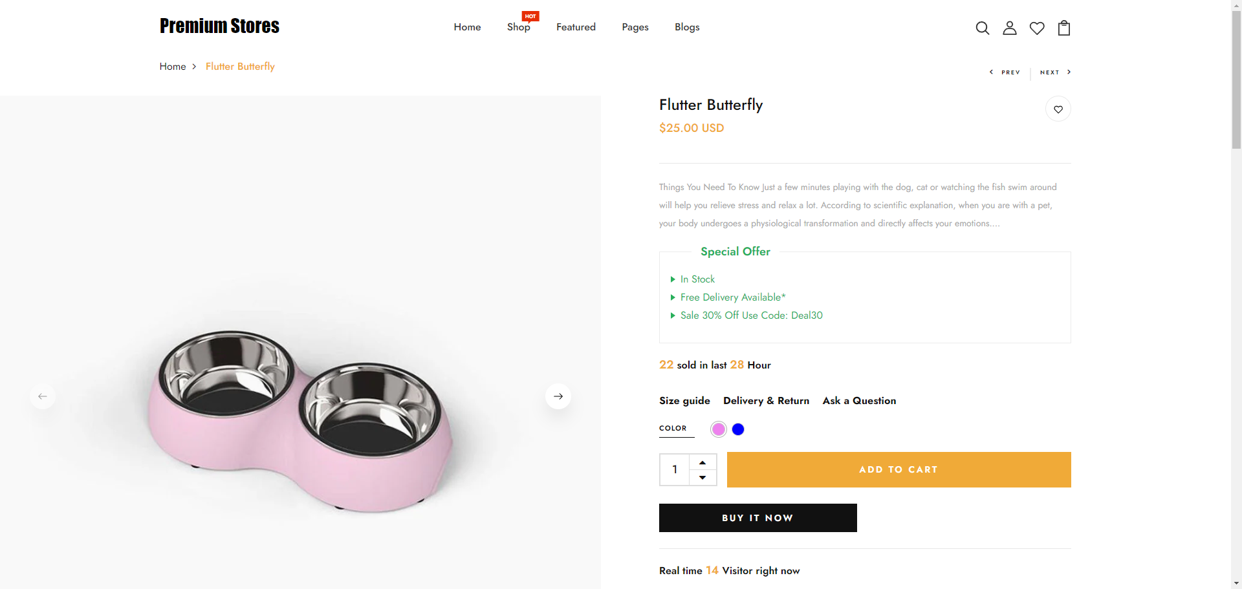Image resolution: width=1242 pixels, height=589 pixels.
Task: Show previous product image with left arrow
Action: pyautogui.click(x=43, y=396)
